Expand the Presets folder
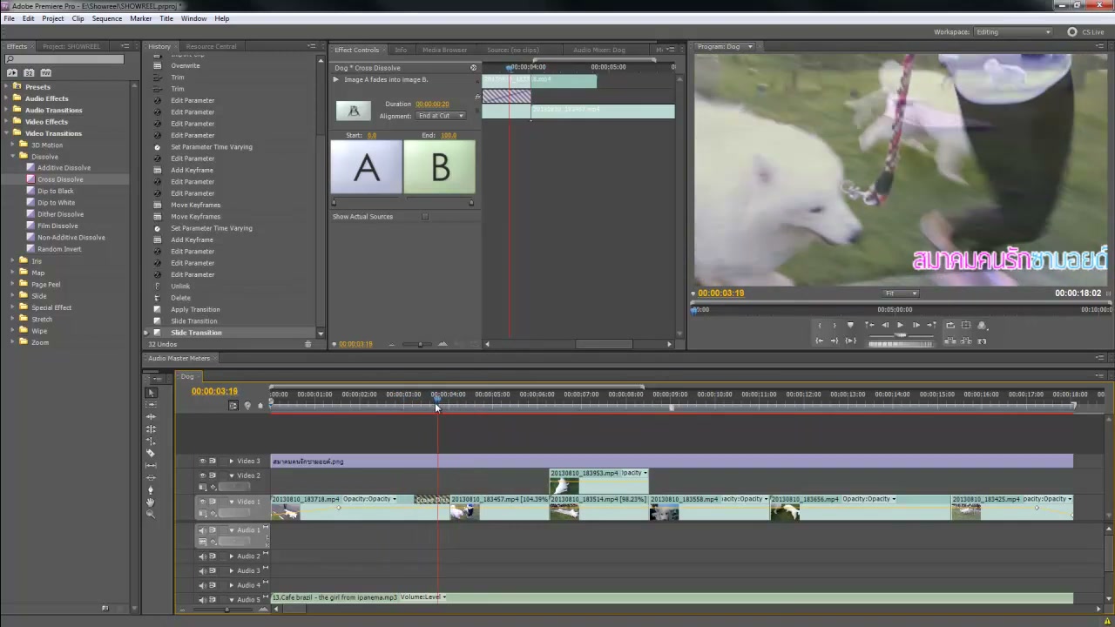Image resolution: width=1115 pixels, height=627 pixels. tap(7, 87)
